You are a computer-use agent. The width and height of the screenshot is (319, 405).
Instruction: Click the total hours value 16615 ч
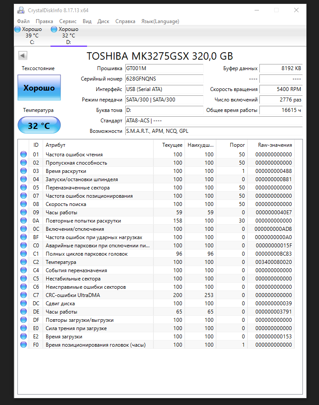click(281, 110)
